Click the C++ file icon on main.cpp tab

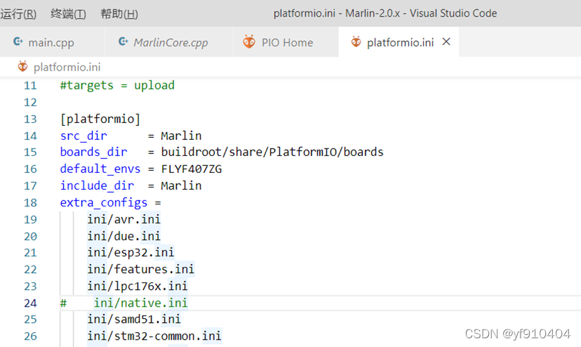pos(17,42)
